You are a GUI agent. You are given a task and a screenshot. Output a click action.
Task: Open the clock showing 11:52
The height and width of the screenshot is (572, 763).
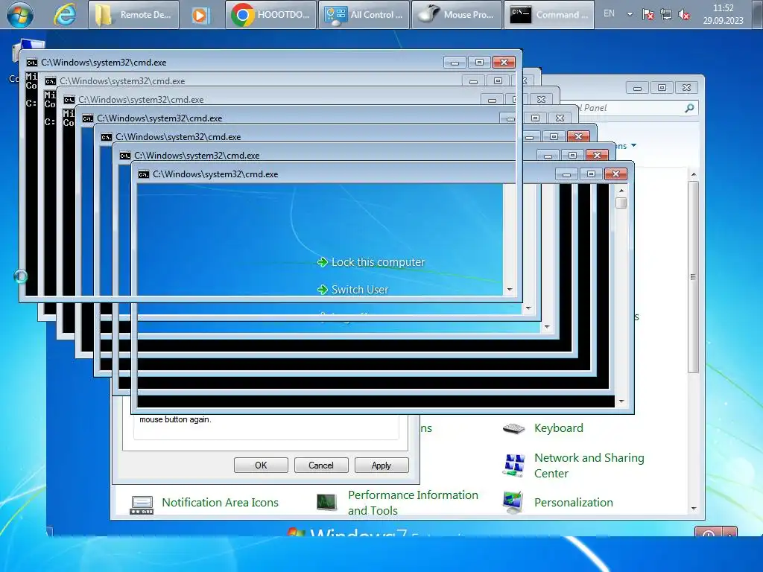723,14
